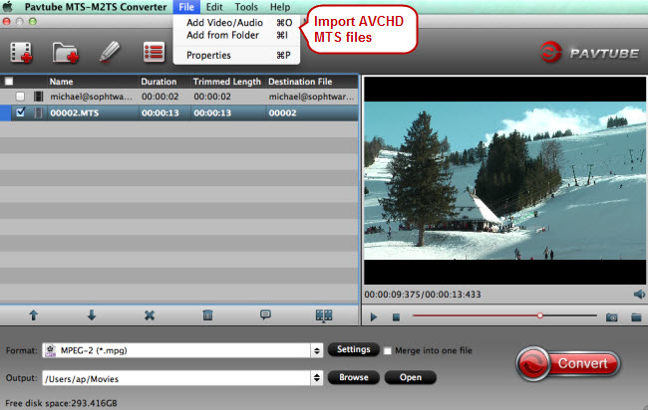Screen dimensions: 648x410
Task: Click destination file 00002 cell
Action: pyautogui.click(x=282, y=113)
